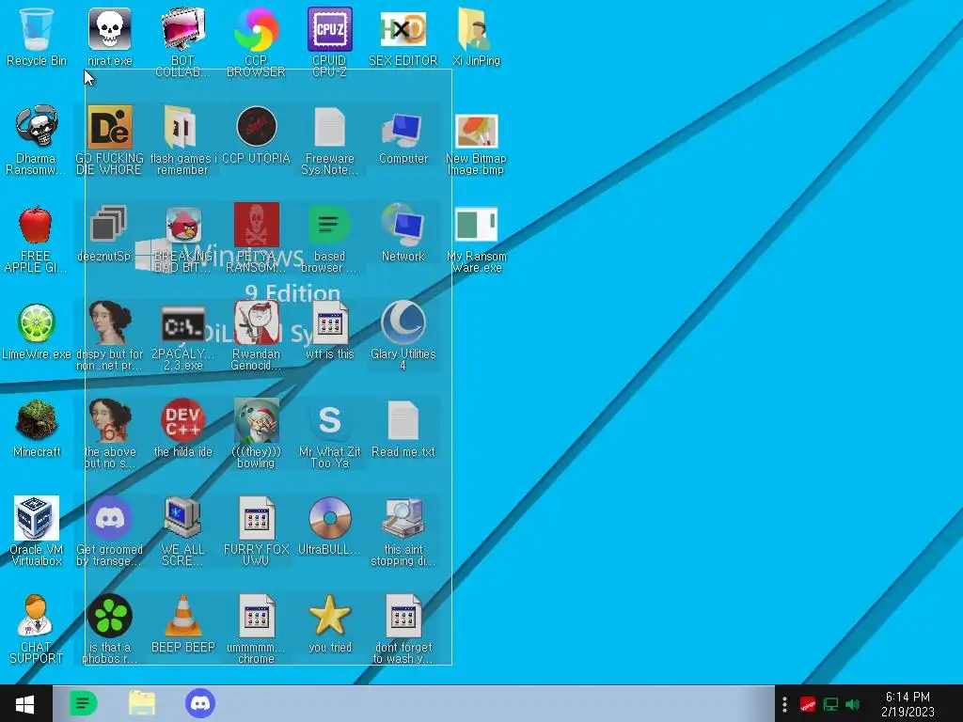The width and height of the screenshot is (963, 722).
Task: Open Discord from the taskbar
Action: click(x=200, y=703)
